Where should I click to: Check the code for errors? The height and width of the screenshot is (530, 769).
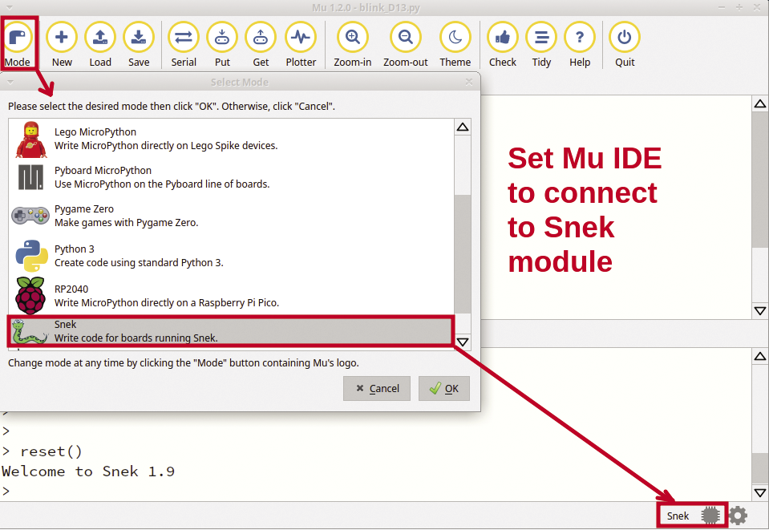[x=503, y=45]
